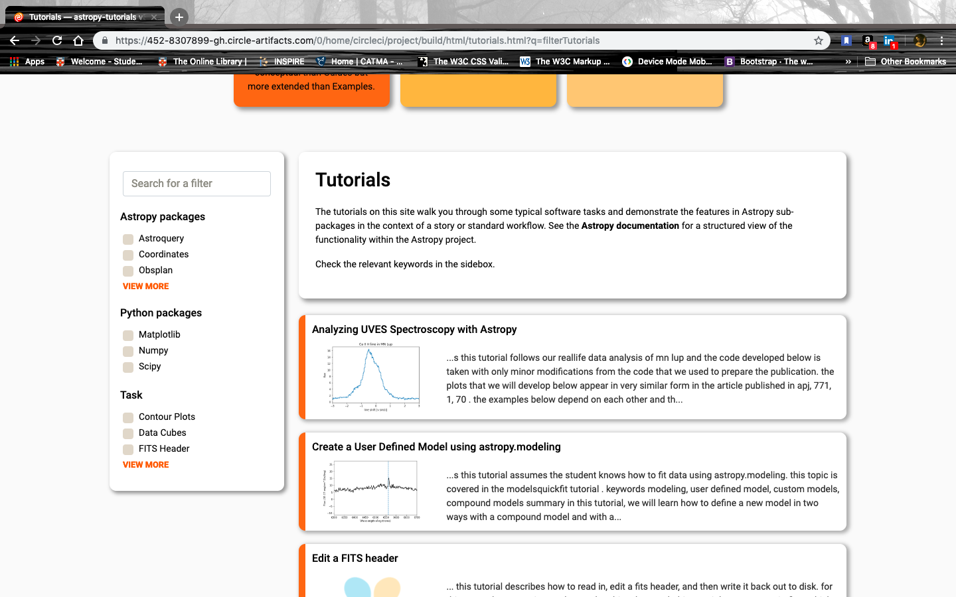This screenshot has height=597, width=956.
Task: Click the Astropy packages heading
Action: pos(163,217)
